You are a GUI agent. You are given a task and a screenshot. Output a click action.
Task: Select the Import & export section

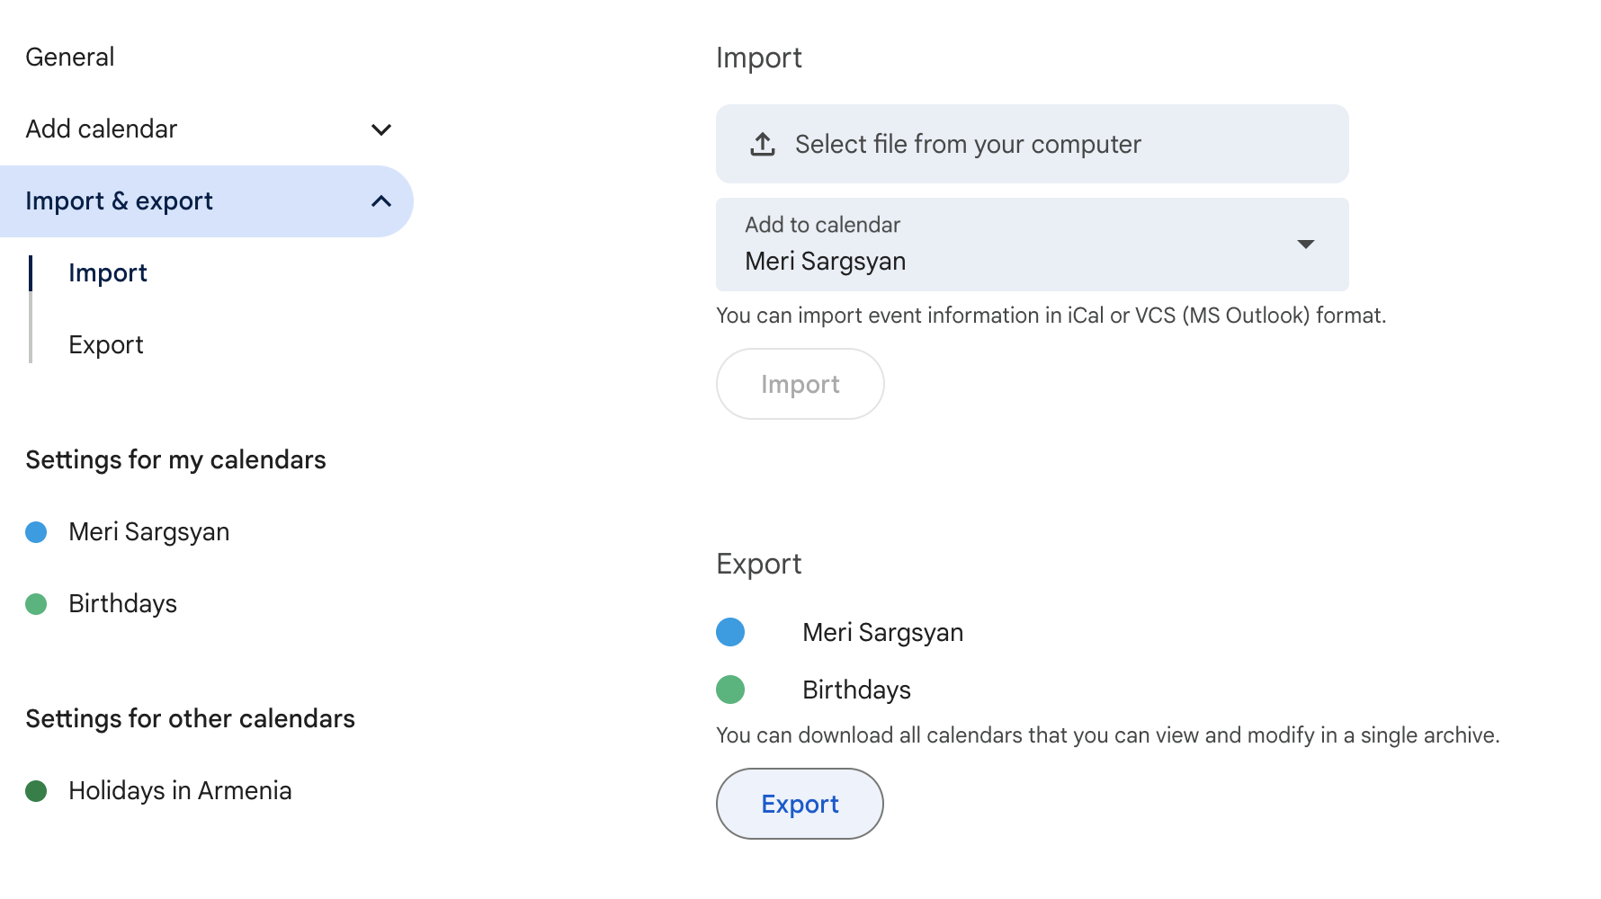(x=206, y=201)
